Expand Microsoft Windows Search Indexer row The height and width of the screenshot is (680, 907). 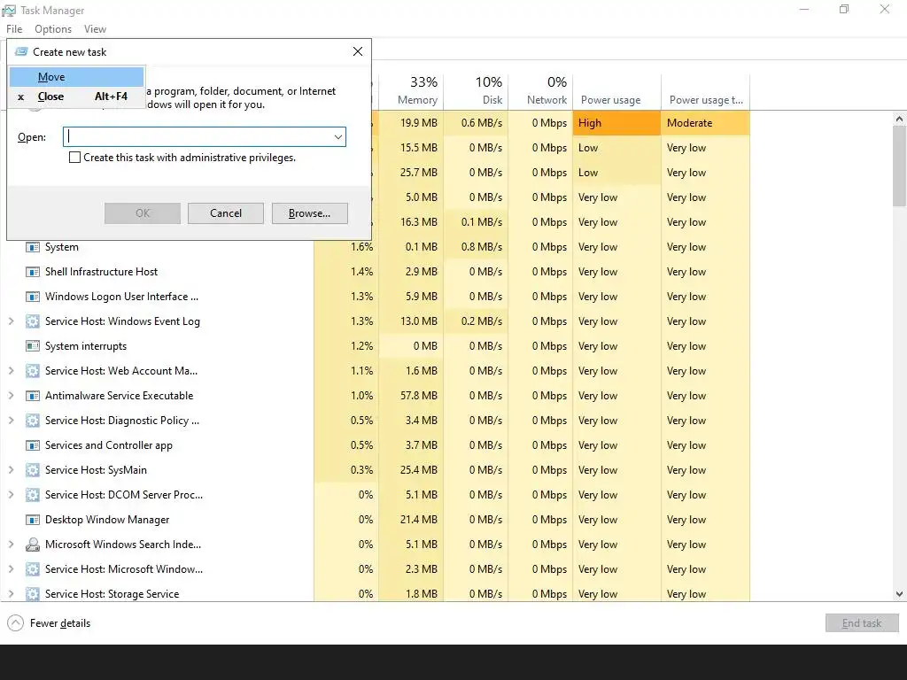pyautogui.click(x=11, y=545)
